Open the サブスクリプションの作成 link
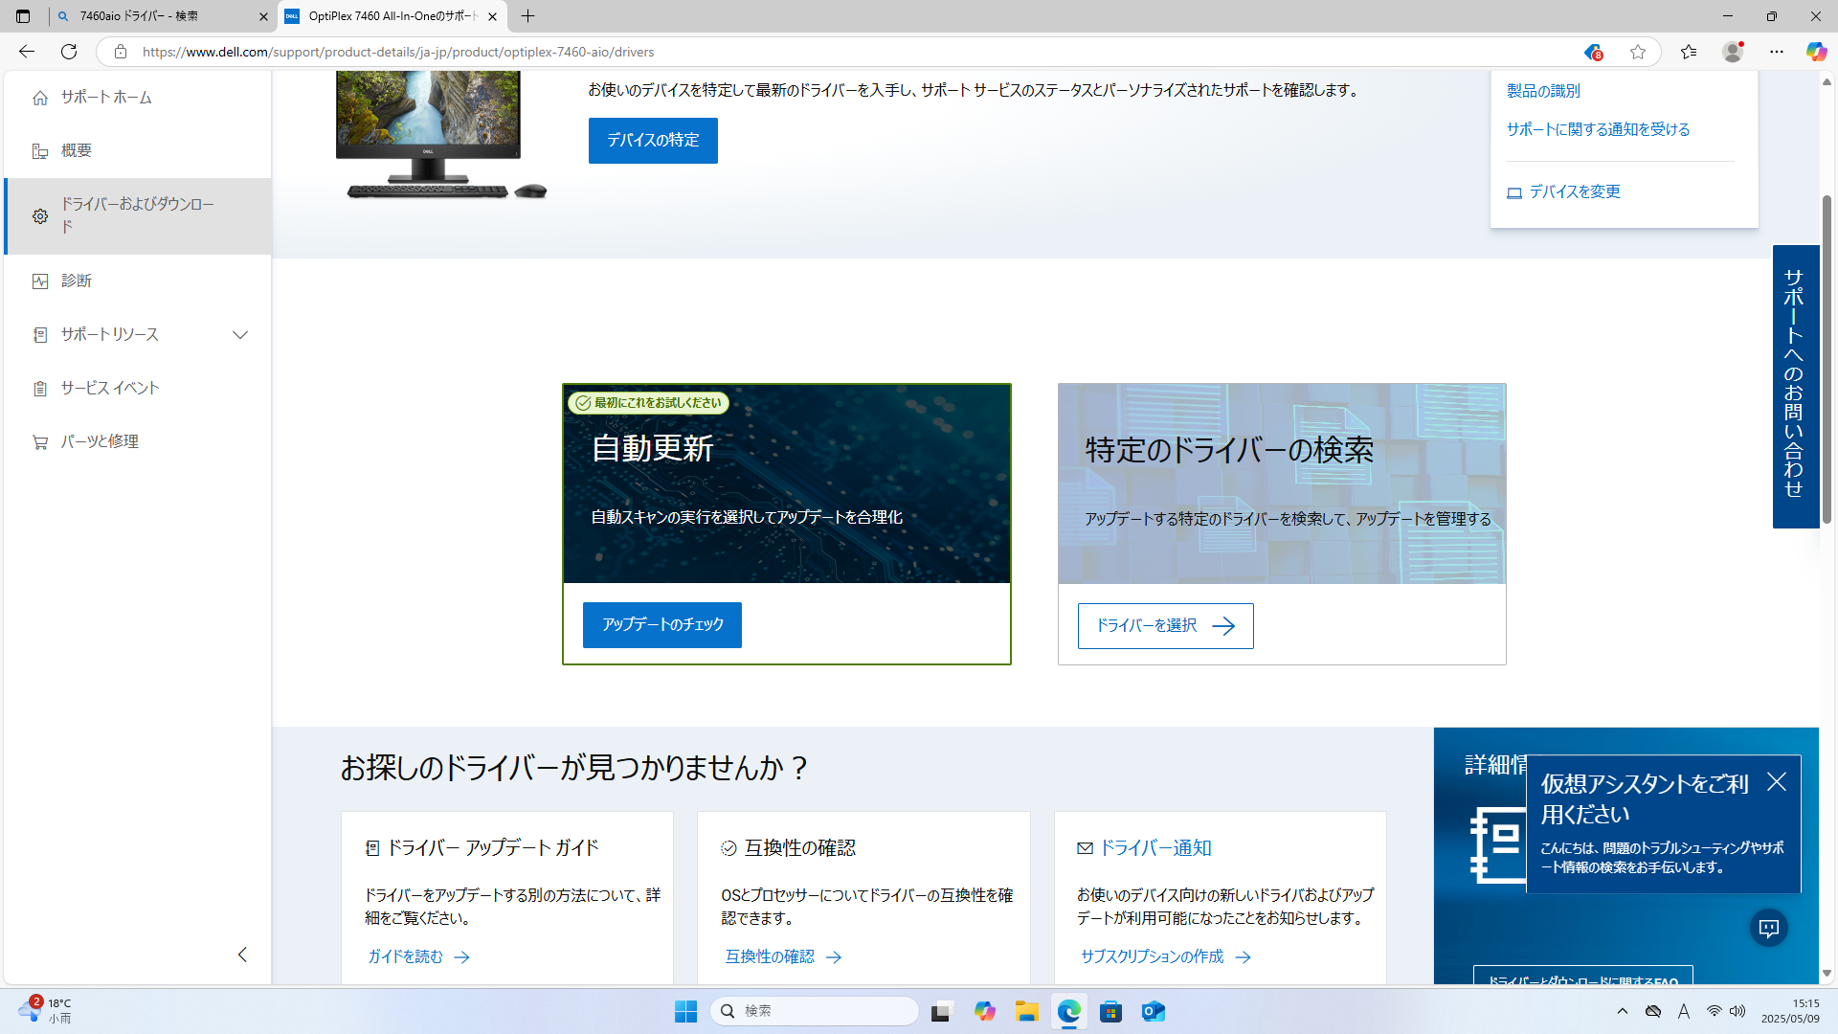This screenshot has width=1838, height=1034. tap(1166, 956)
